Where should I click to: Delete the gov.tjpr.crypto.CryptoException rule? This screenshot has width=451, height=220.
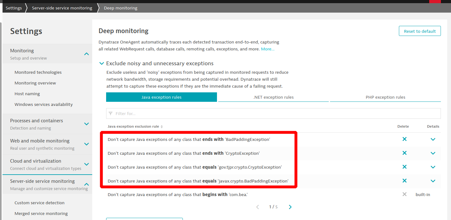point(404,167)
